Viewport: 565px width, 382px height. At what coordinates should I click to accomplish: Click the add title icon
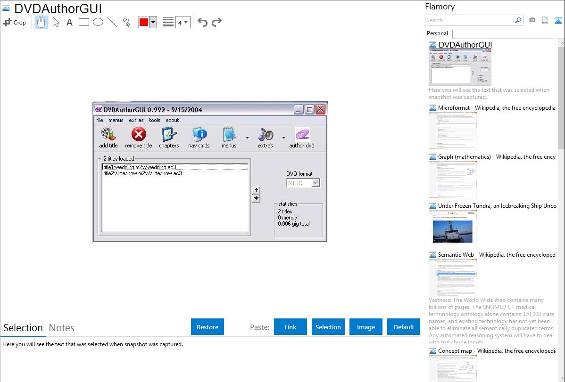[108, 138]
